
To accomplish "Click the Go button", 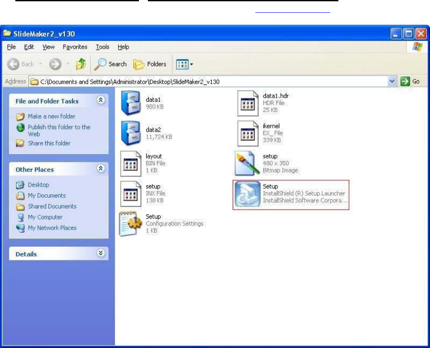I will pyautogui.click(x=410, y=81).
